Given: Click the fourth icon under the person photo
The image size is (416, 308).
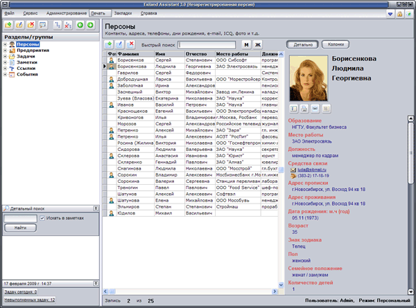Looking at the screenshot, I should click(327, 109).
